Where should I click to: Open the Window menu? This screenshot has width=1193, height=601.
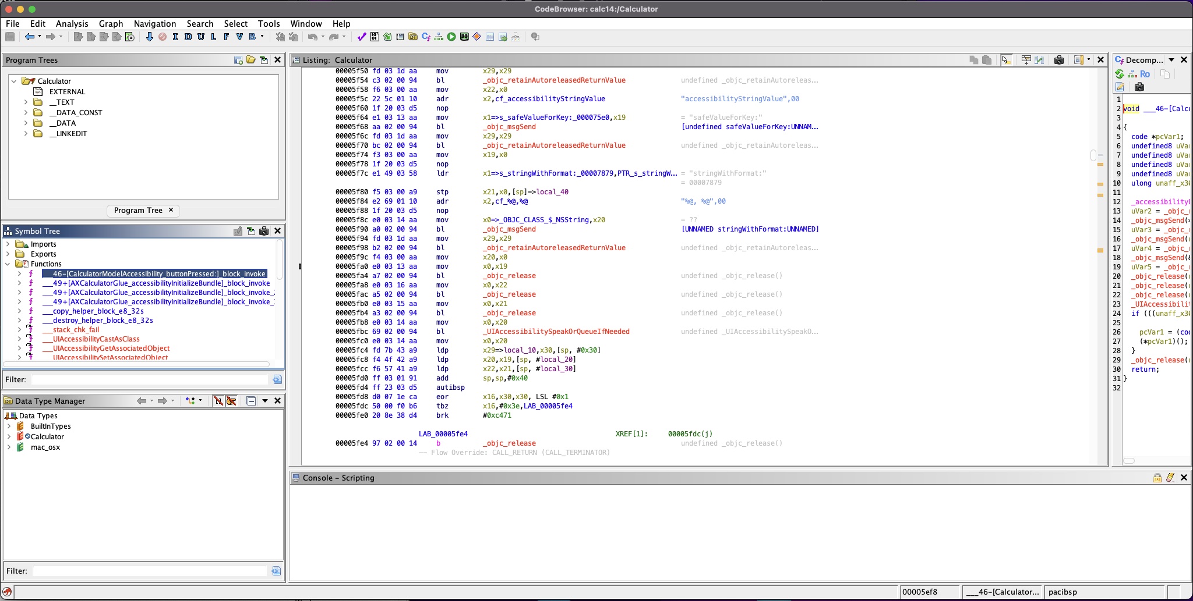point(306,24)
